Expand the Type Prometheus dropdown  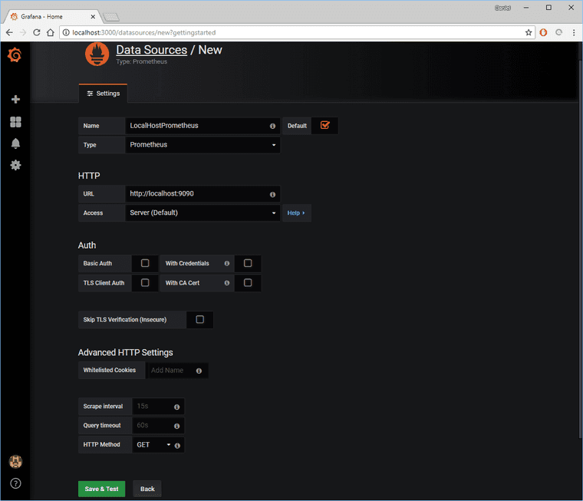[x=203, y=145]
